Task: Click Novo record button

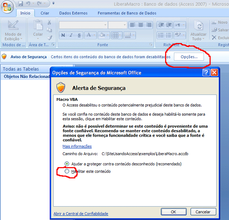Action: pyautogui.click(x=219, y=22)
